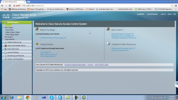Click the Users and Identity Stores icon

coord(6,46)
